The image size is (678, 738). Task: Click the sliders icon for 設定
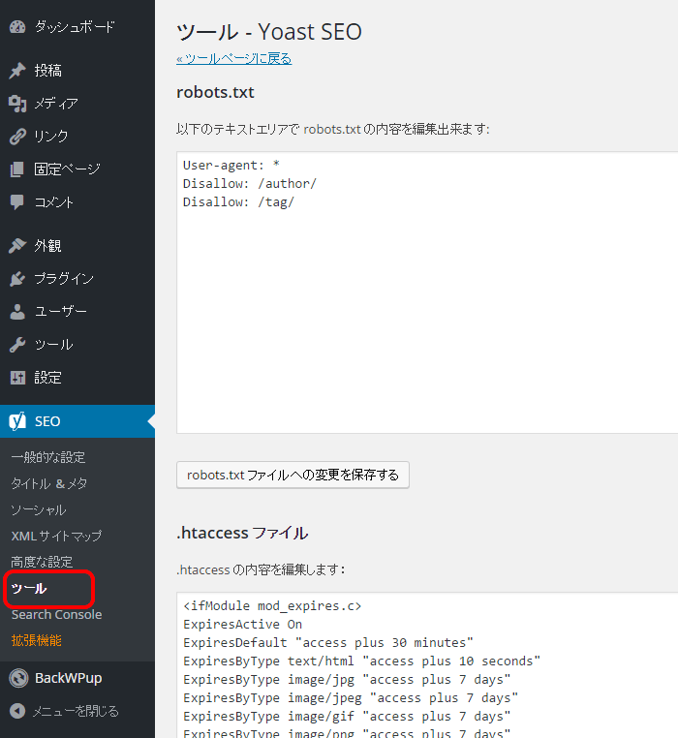(17, 378)
